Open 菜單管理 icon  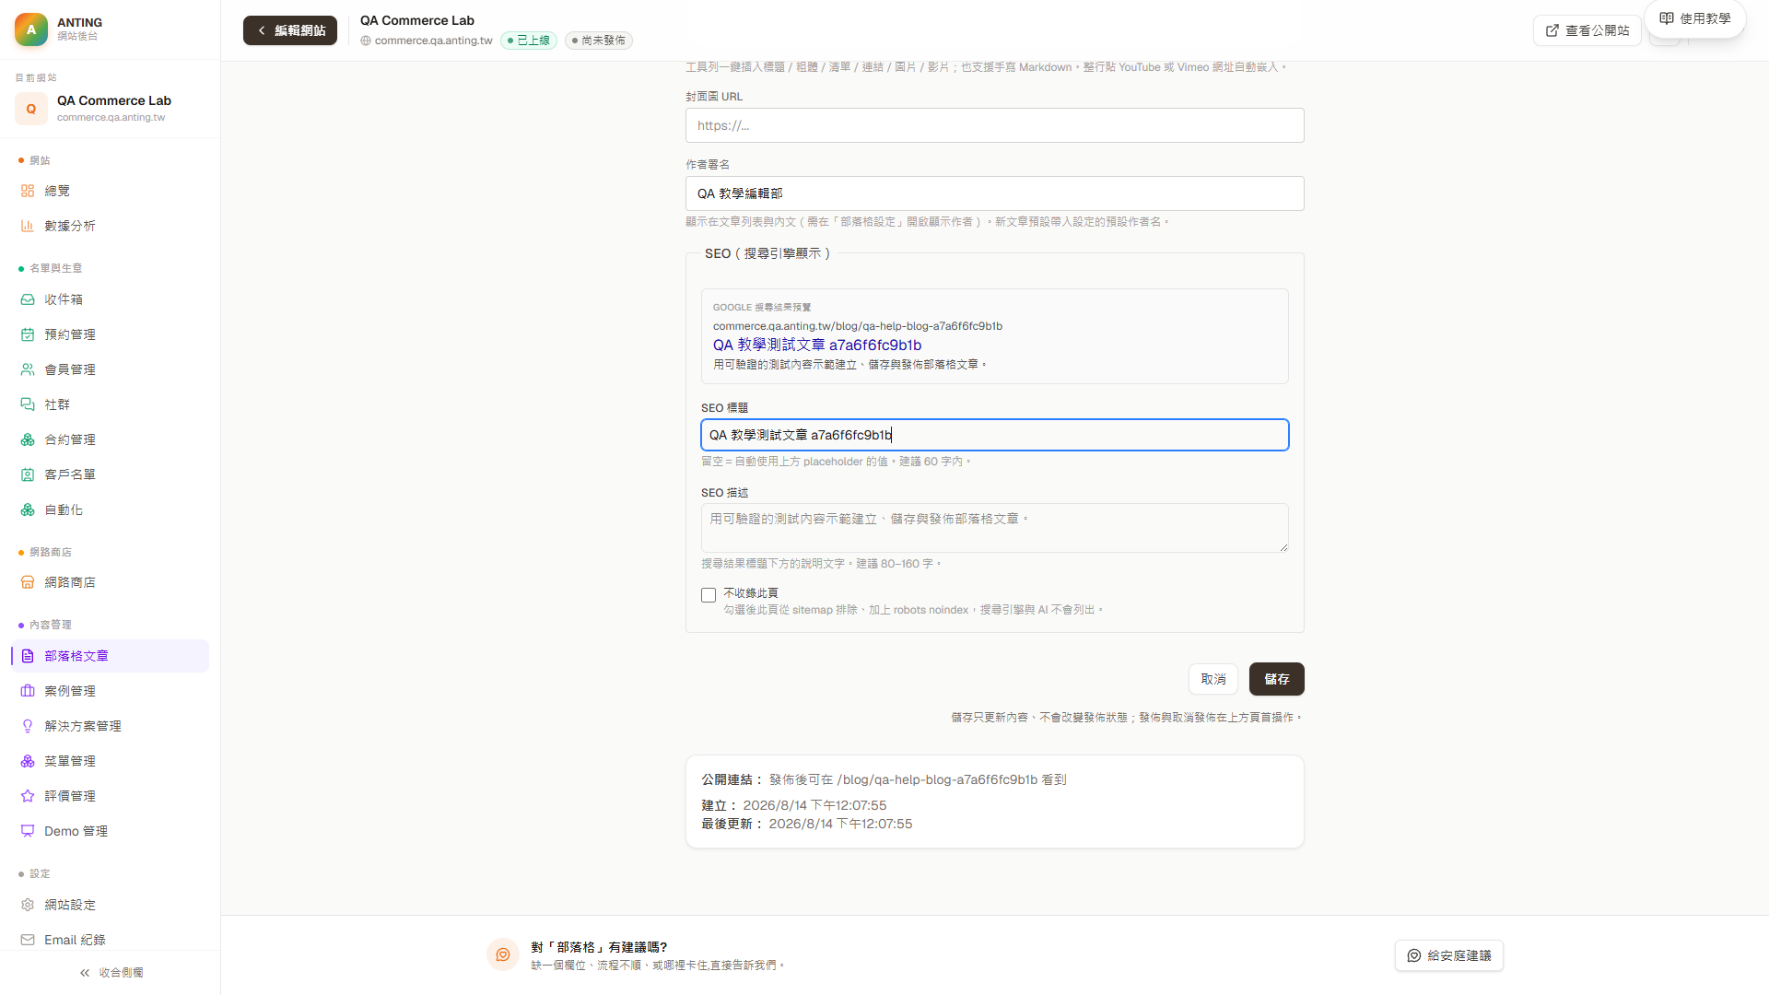(x=28, y=761)
